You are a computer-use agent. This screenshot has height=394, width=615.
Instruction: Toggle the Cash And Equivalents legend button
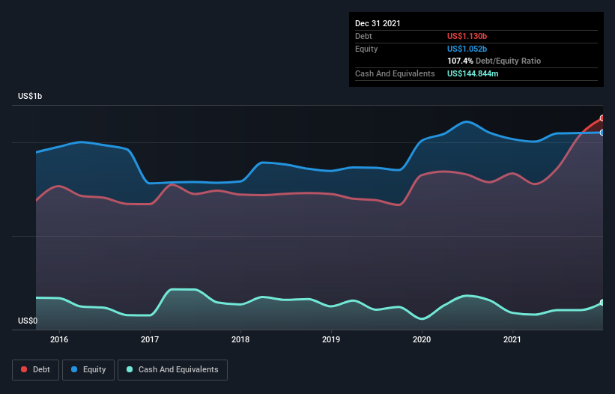pos(172,370)
